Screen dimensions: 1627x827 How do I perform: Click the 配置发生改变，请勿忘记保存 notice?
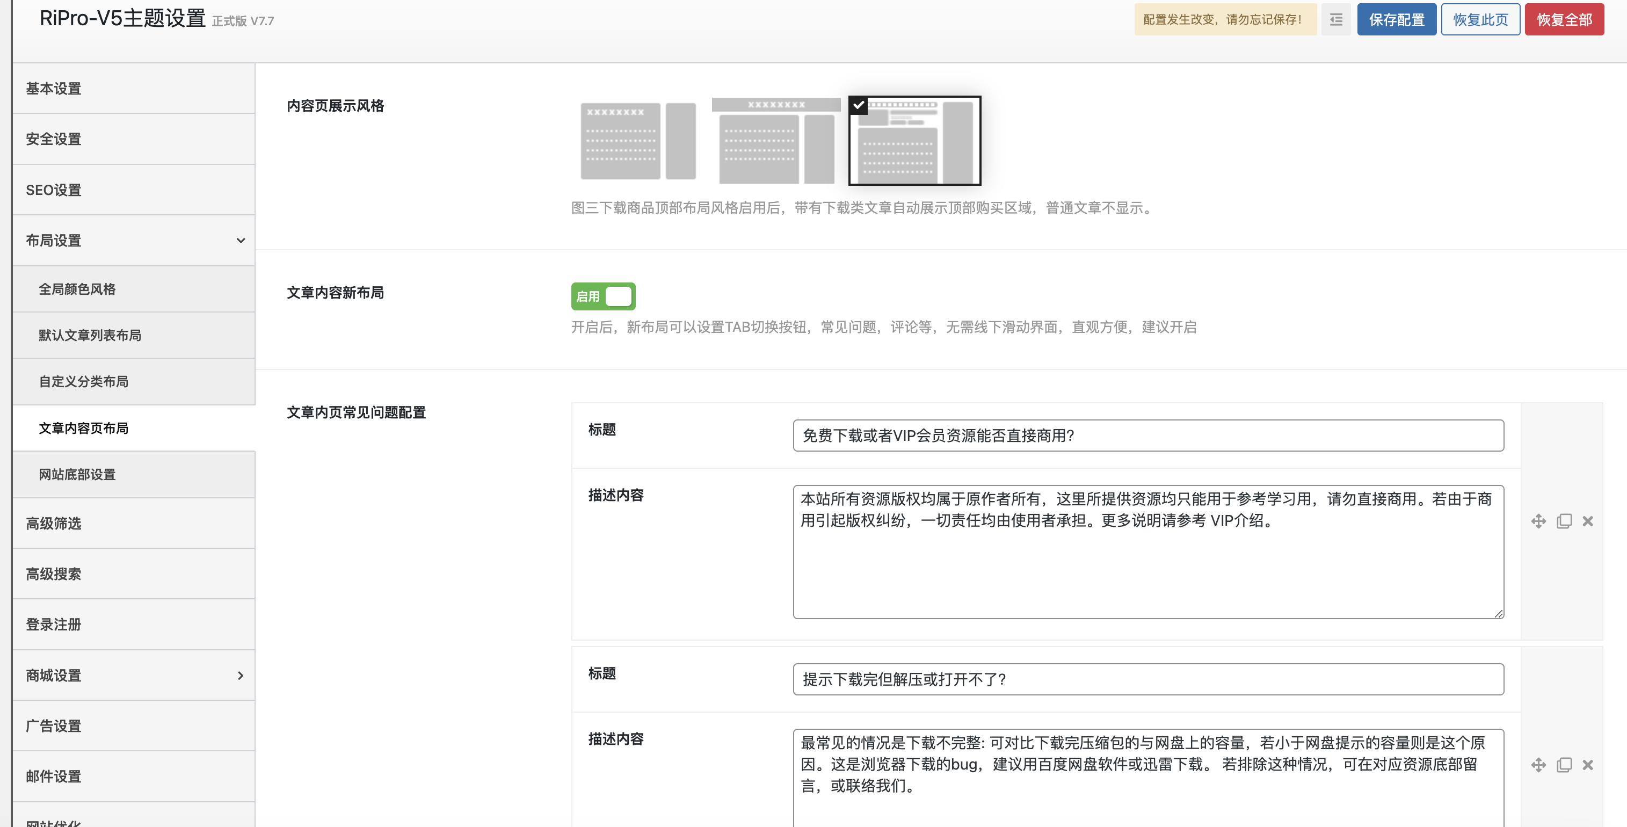click(x=1225, y=19)
